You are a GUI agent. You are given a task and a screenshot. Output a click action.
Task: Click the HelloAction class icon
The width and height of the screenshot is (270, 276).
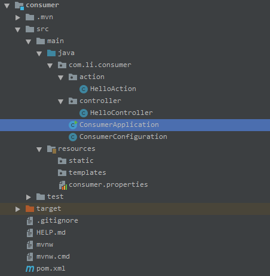coord(84,89)
